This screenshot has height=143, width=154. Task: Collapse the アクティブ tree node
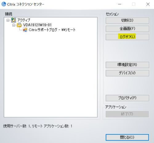pos(8,20)
